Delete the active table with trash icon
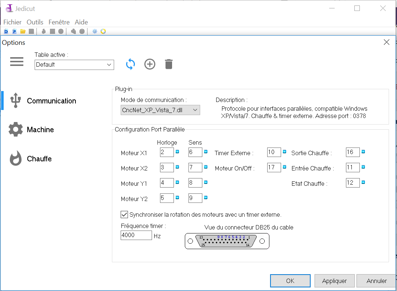This screenshot has width=397, height=291. (x=168, y=64)
